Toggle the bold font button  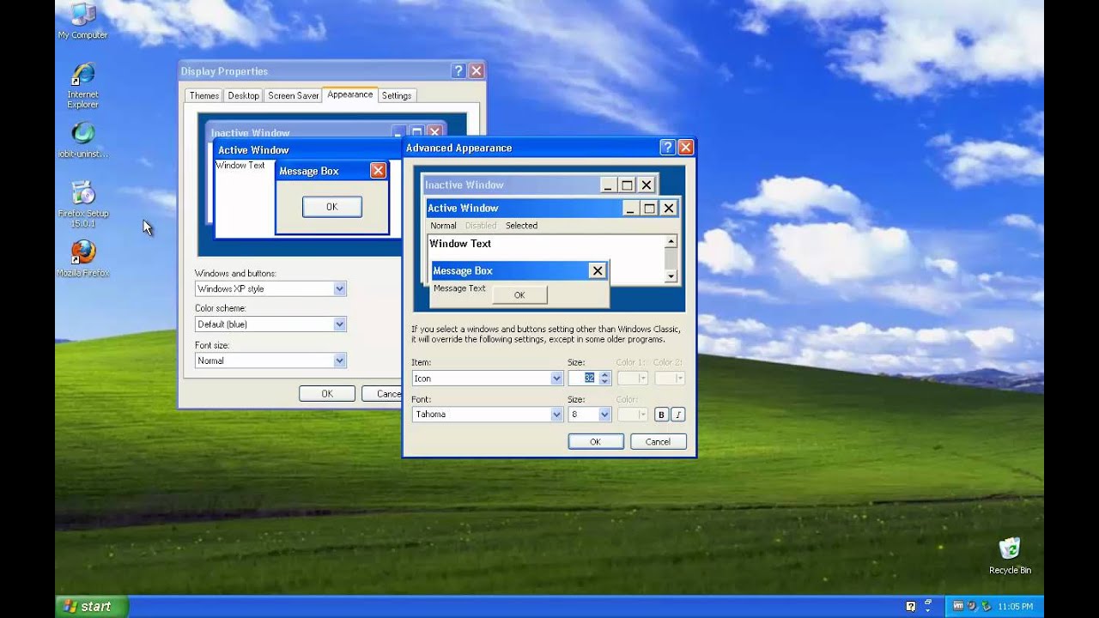(661, 415)
